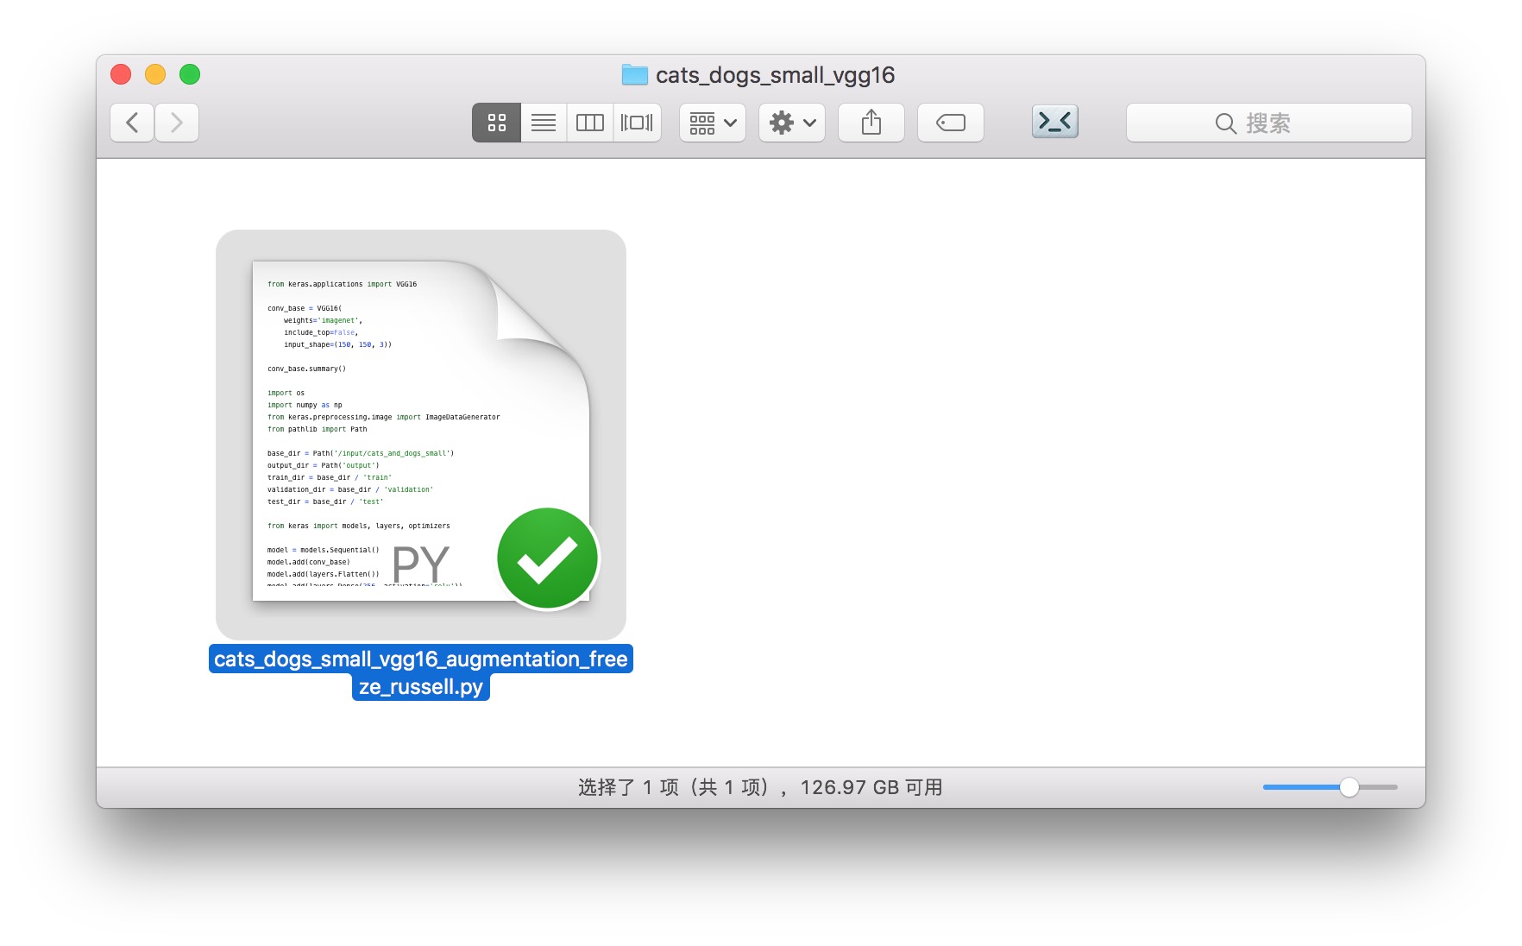Screen dimensions: 1522x946
Task: Click the terminal toolbar icon
Action: click(1054, 122)
